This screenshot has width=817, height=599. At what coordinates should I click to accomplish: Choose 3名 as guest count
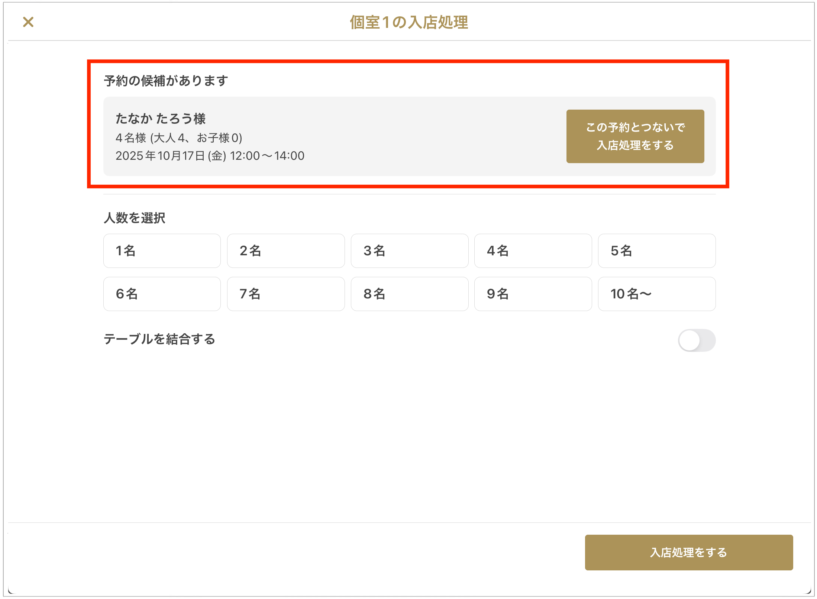tap(409, 251)
